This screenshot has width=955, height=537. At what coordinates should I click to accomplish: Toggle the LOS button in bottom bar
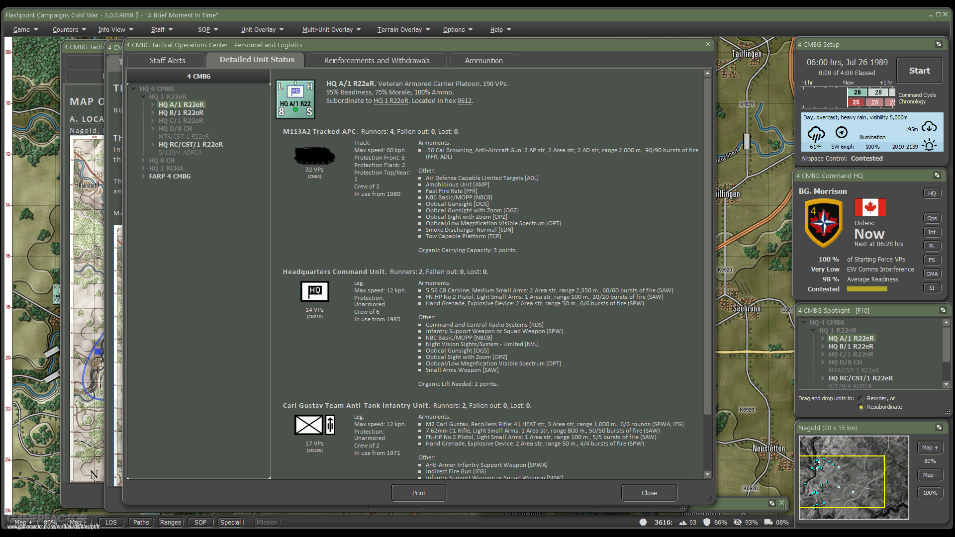(x=111, y=523)
